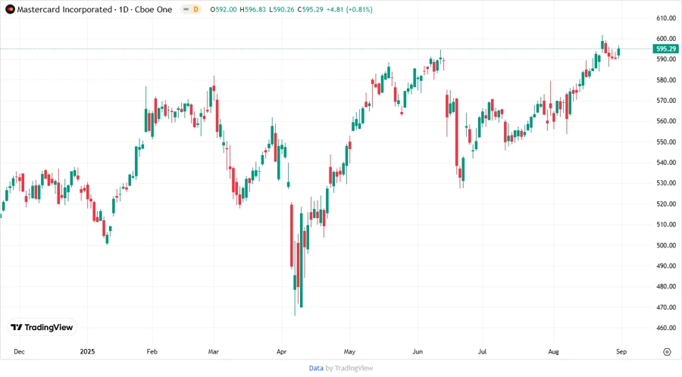
Task: Click the Jul label on time axis
Action: 482,352
